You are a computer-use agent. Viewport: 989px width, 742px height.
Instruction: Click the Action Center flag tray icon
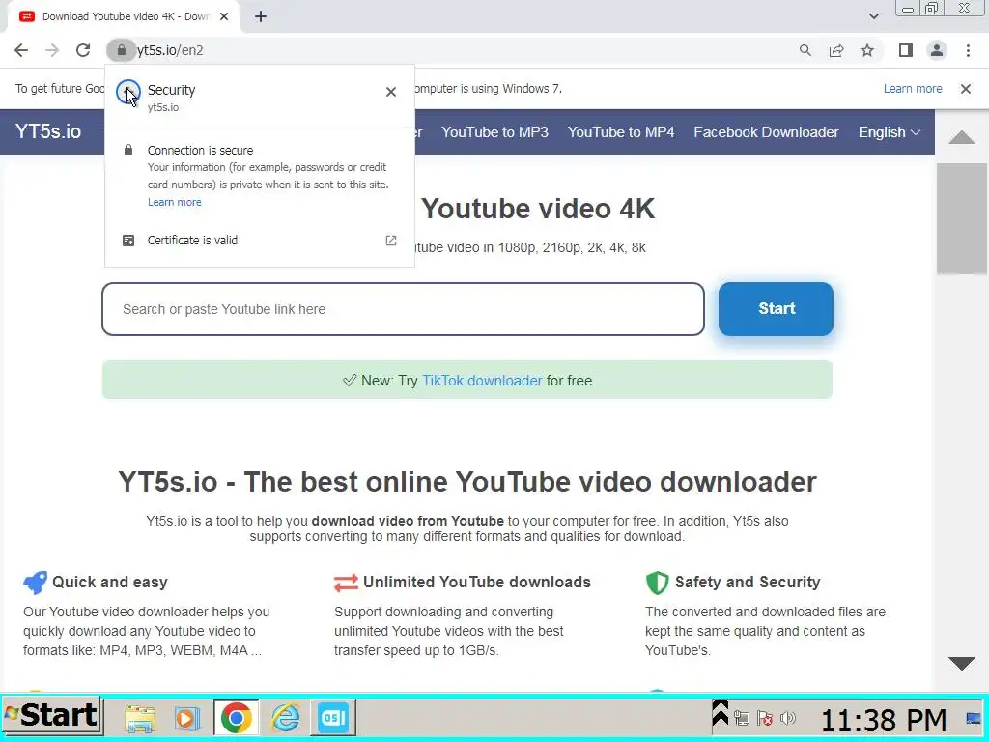pyautogui.click(x=765, y=718)
